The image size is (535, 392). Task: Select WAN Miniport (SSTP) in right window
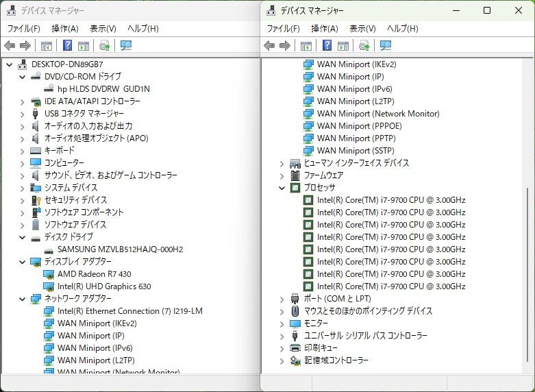click(x=356, y=151)
